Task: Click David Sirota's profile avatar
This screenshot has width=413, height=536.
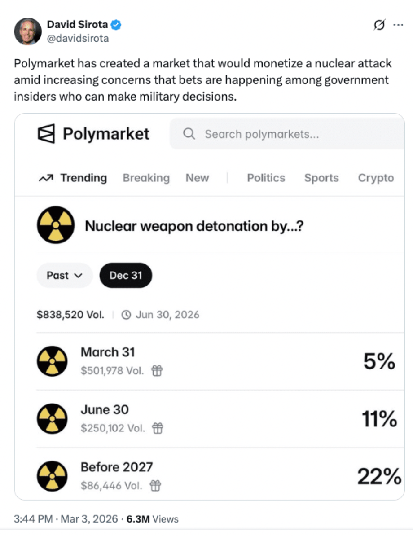Action: coord(27,31)
